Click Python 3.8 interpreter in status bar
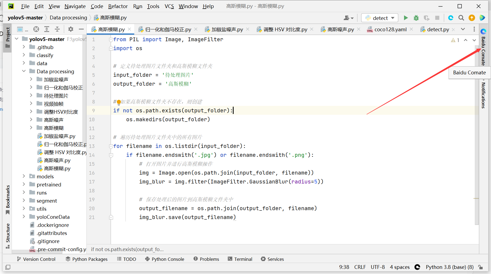This screenshot has height=274, width=491. tap(449, 267)
